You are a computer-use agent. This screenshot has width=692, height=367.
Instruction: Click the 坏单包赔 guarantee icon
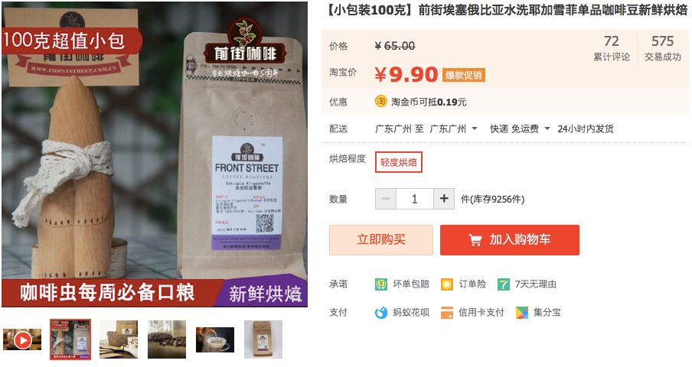click(x=381, y=284)
